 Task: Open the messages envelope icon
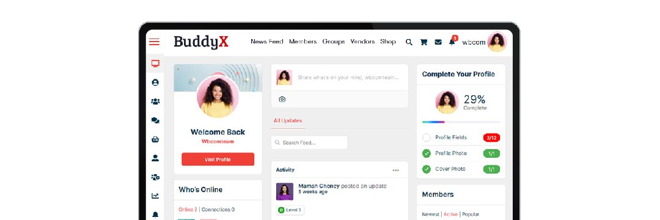click(x=438, y=42)
